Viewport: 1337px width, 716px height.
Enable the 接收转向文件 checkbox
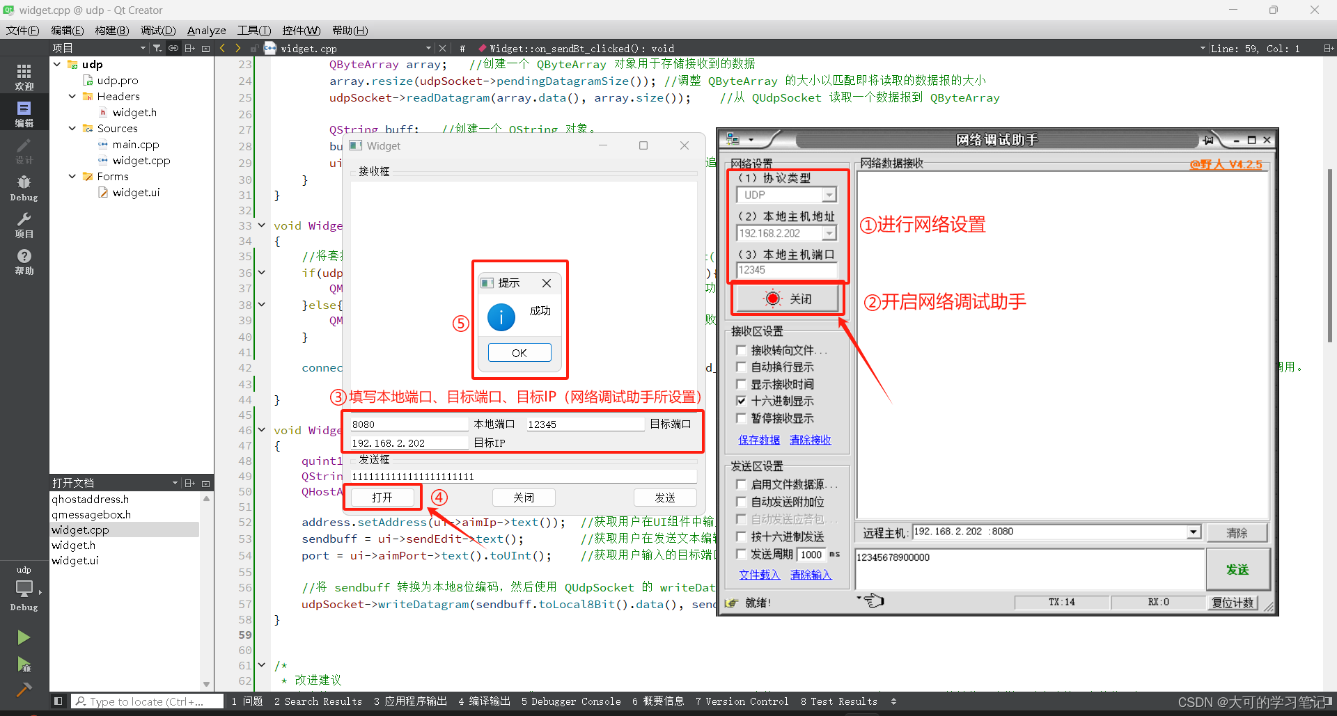click(742, 350)
